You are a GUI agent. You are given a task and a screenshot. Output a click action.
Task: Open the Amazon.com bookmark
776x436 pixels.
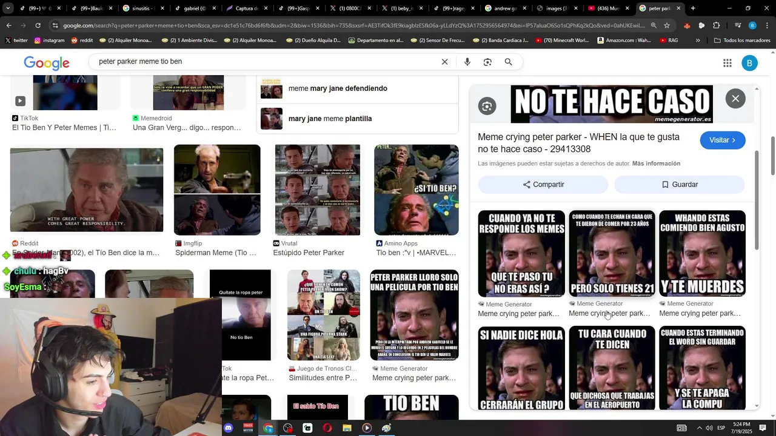624,41
